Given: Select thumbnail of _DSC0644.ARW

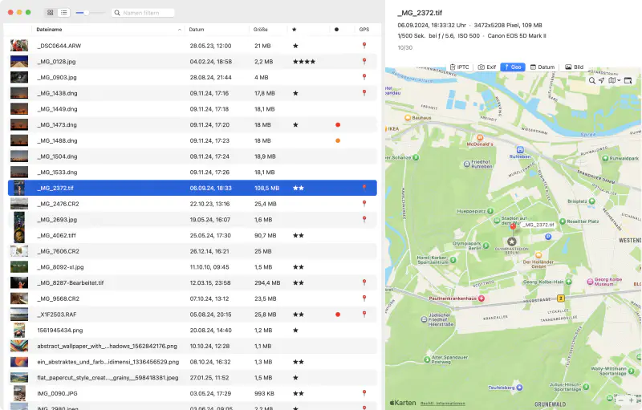Looking at the screenshot, I should point(19,46).
